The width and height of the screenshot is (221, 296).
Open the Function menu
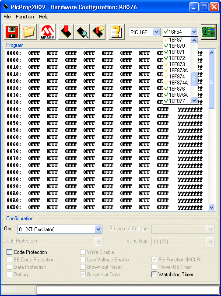25,17
